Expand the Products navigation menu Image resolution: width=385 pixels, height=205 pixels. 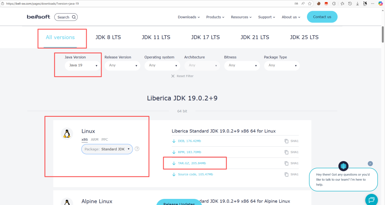[x=215, y=17]
